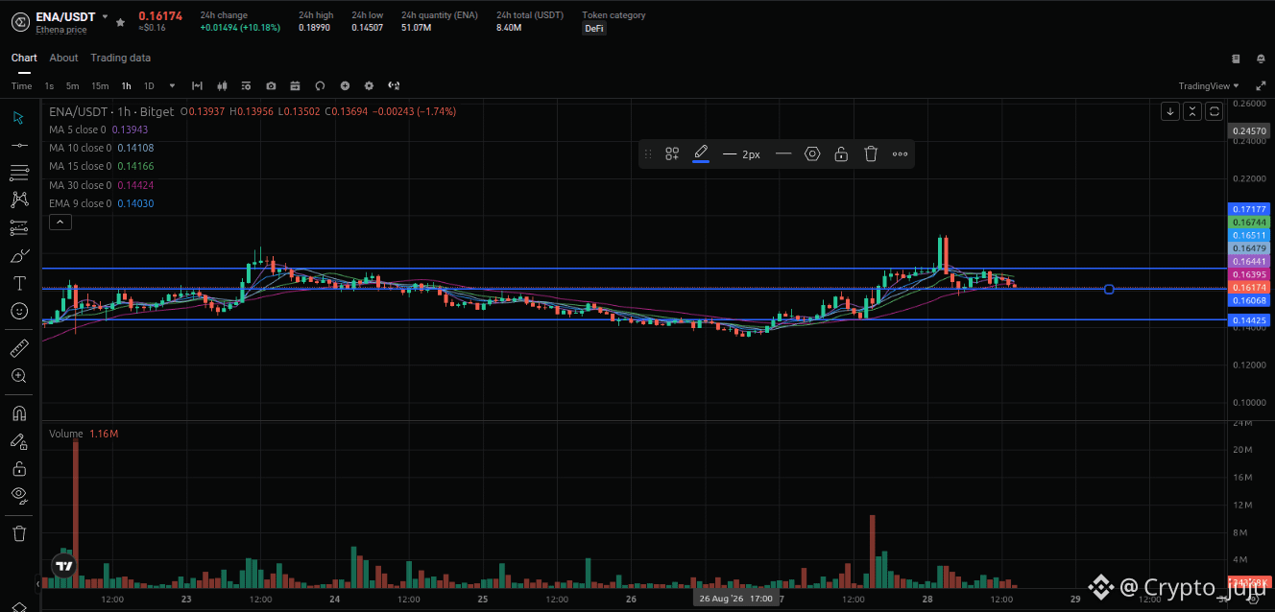Open more options on drawing toolbar

click(900, 153)
